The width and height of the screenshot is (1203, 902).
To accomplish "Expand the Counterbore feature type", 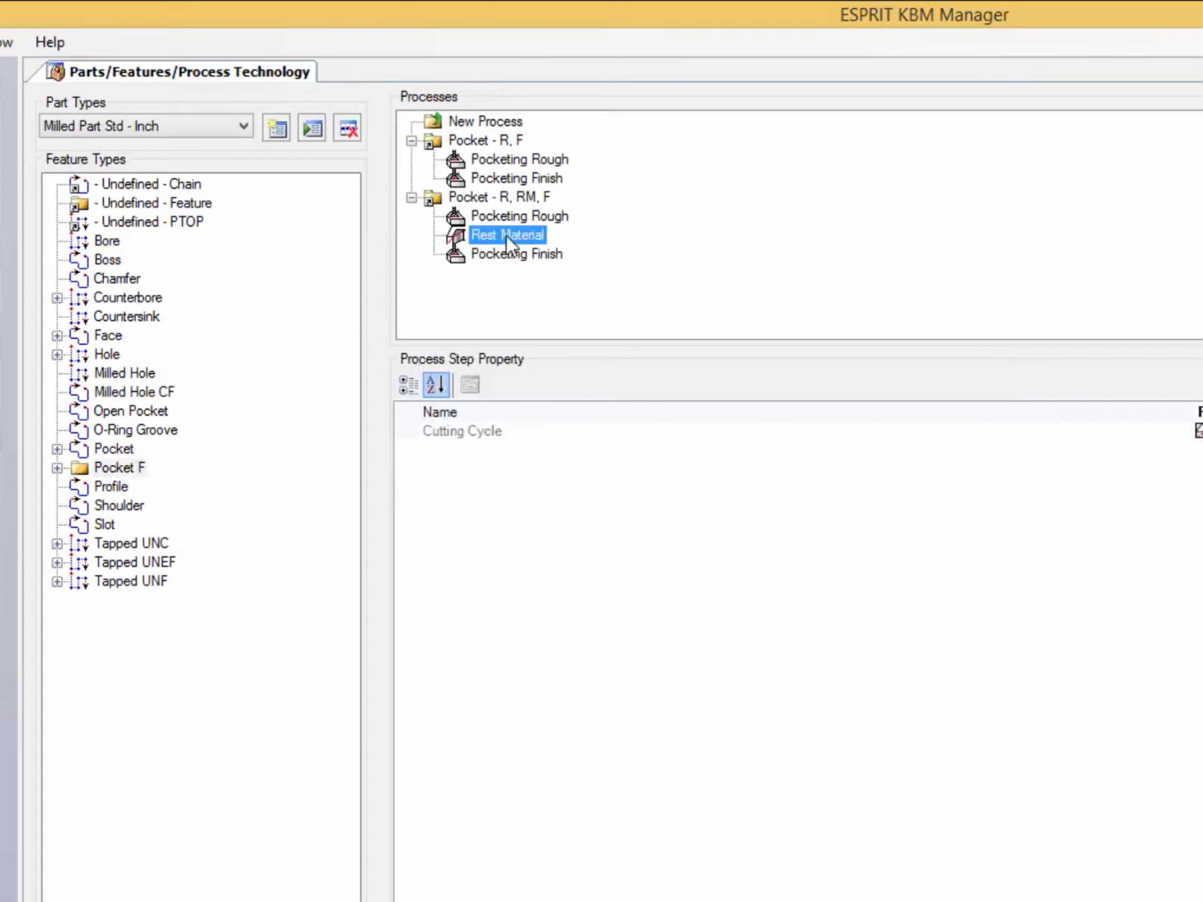I will [x=56, y=297].
